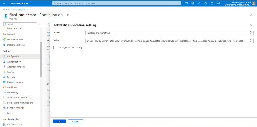Click the Name field with laurenconnectionstring

170,33
